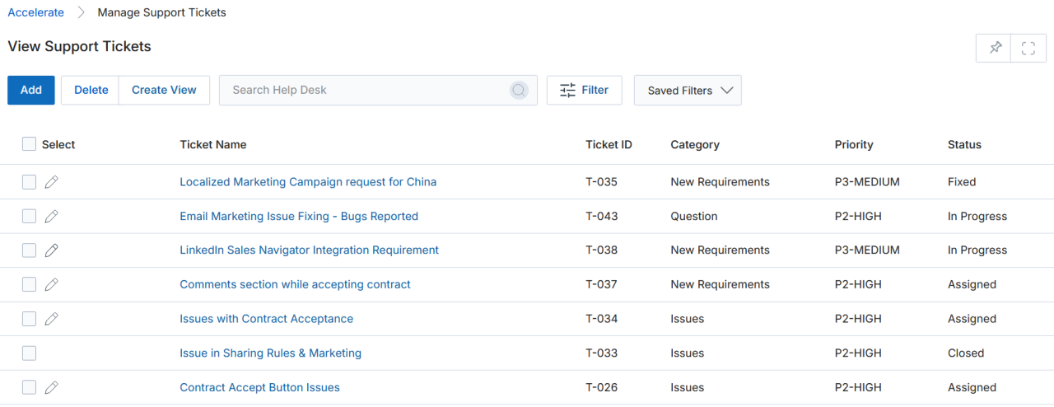This screenshot has width=1054, height=407.
Task: Click ticket ID T-035 cell
Action: pos(601,182)
